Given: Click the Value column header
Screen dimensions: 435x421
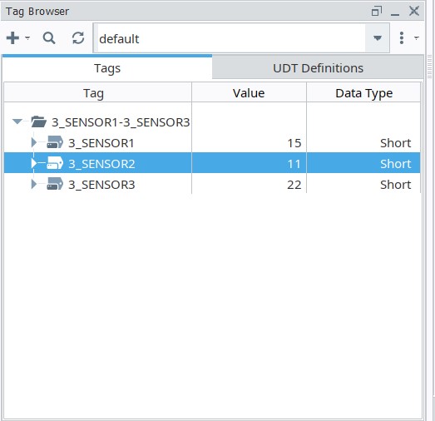Looking at the screenshot, I should [x=249, y=93].
